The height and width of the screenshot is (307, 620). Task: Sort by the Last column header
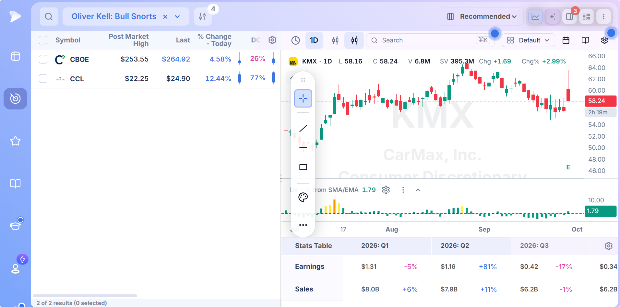click(183, 40)
